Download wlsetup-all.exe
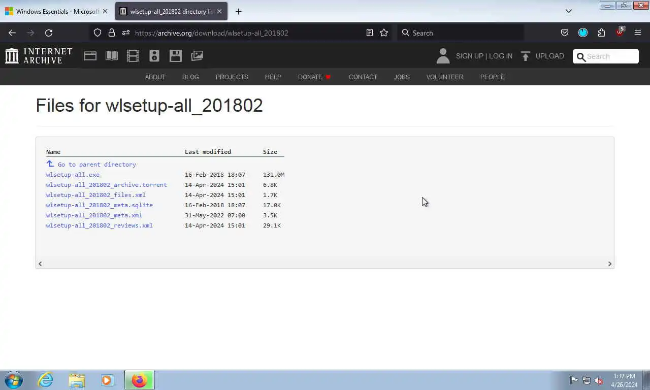 73,175
